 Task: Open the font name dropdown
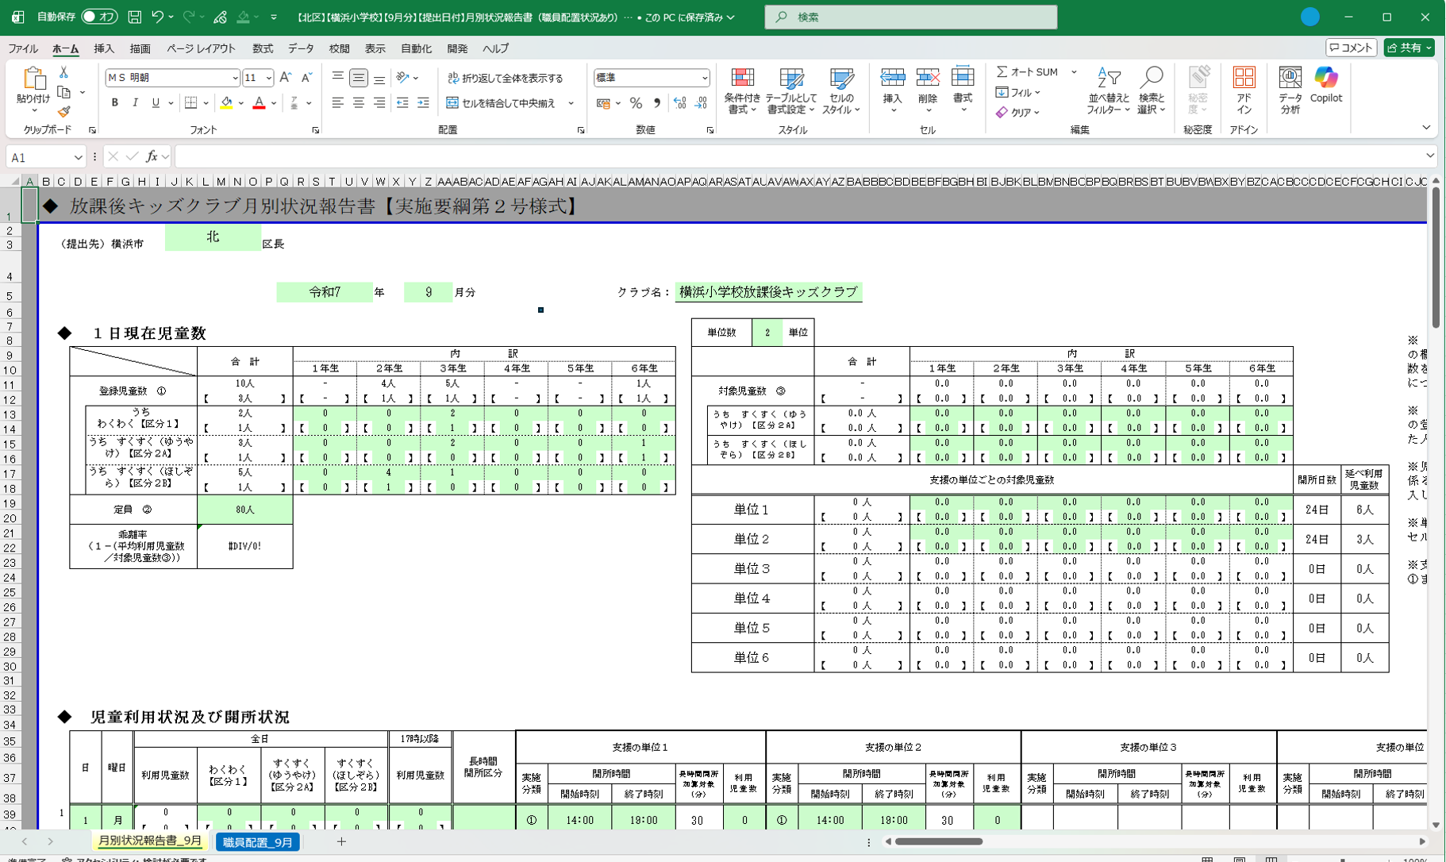pos(235,78)
